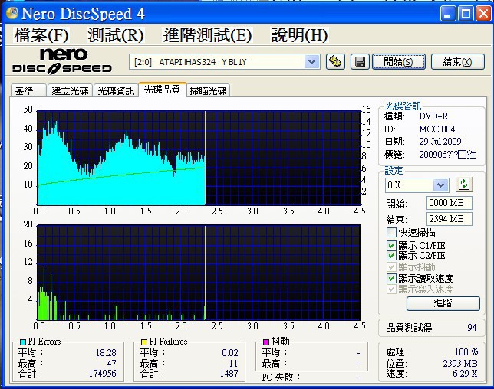The width and height of the screenshot is (494, 389).
Task: Click the PI Failures total 1487
Action: 229,373
